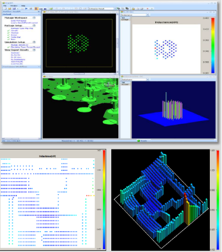This screenshot has width=222, height=252.
Task: Open the Summary results link
Action: pos(15,53)
